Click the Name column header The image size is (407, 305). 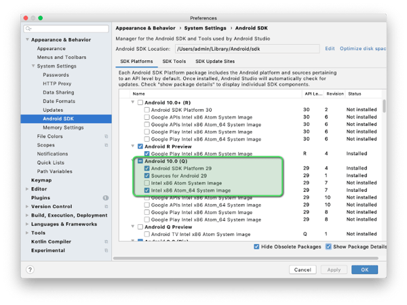click(139, 94)
